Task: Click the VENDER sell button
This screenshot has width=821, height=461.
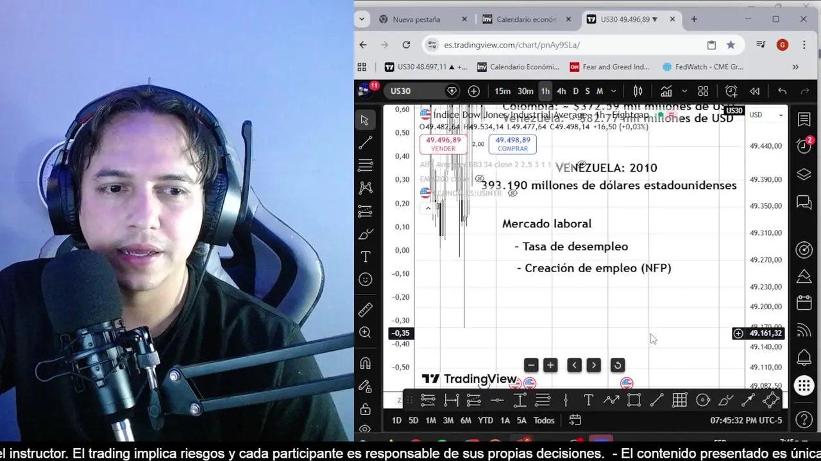Action: [443, 144]
